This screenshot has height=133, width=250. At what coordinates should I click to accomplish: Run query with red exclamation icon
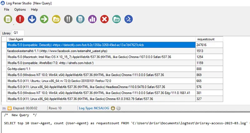tap(20, 19)
